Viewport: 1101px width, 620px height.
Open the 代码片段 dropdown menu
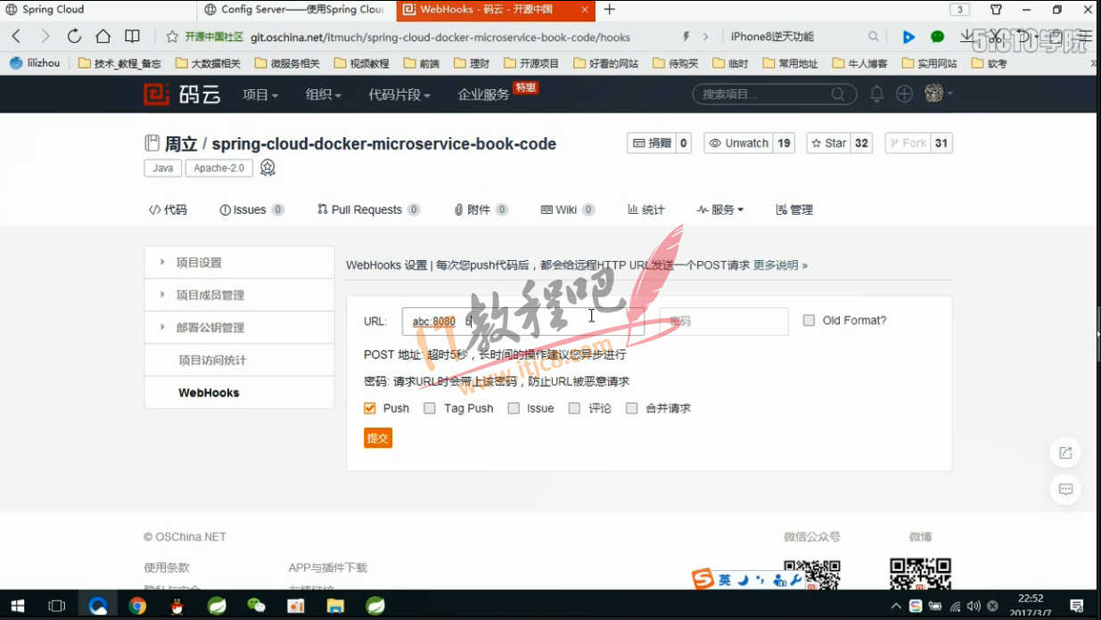point(399,94)
